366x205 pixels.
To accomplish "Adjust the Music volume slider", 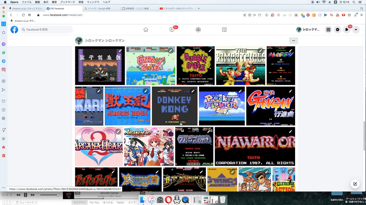I will tap(50, 195).
